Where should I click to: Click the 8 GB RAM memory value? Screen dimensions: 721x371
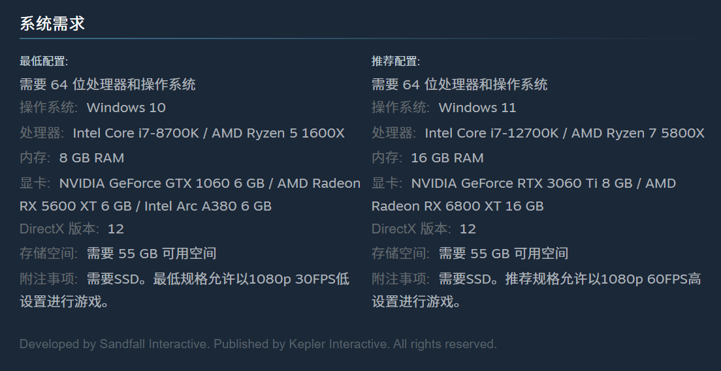(x=91, y=158)
